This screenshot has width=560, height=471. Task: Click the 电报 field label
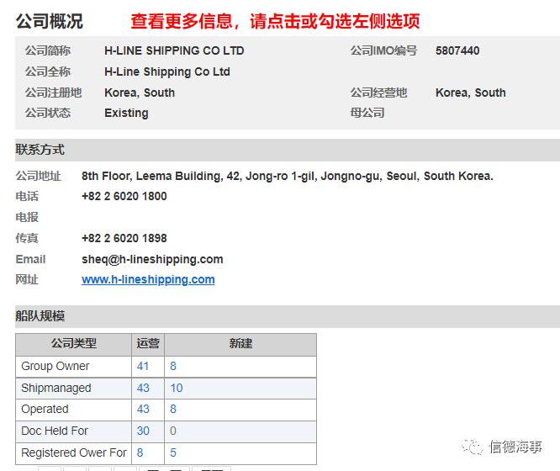(27, 217)
